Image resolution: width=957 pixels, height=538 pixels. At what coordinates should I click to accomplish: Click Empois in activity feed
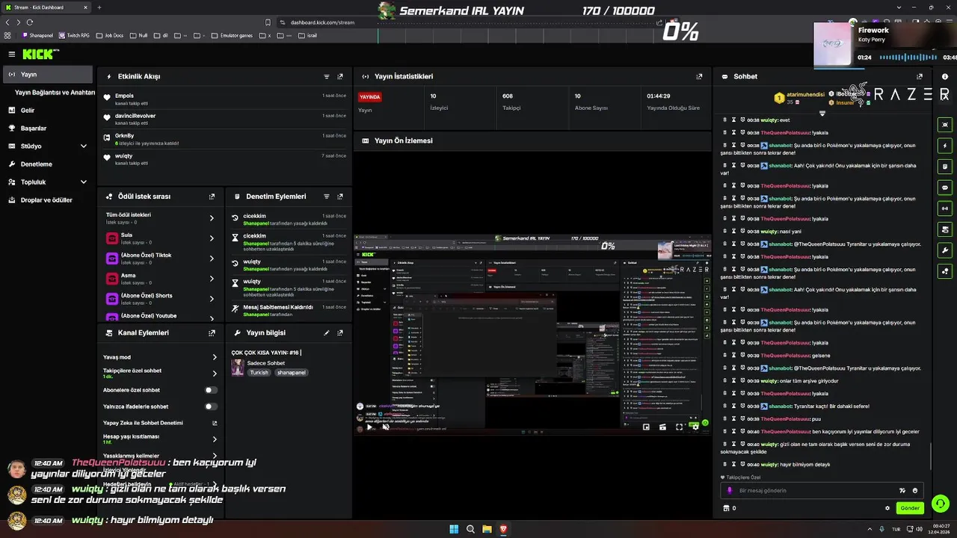(x=124, y=96)
